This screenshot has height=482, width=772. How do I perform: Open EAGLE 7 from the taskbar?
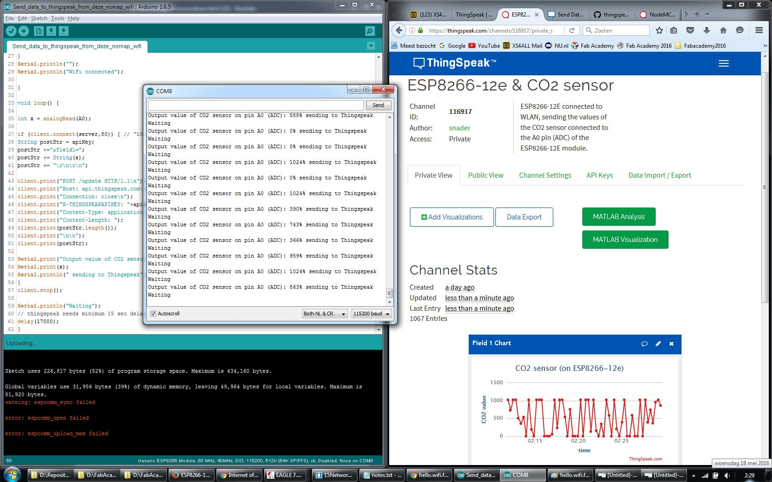(x=285, y=475)
